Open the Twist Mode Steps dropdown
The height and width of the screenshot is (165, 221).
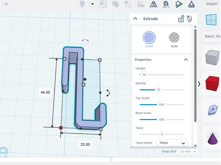click(172, 143)
